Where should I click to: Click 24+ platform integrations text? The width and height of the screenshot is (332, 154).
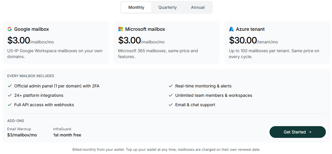pos(39,95)
